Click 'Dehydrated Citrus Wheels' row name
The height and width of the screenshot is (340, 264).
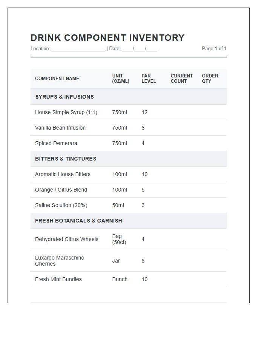point(67,239)
